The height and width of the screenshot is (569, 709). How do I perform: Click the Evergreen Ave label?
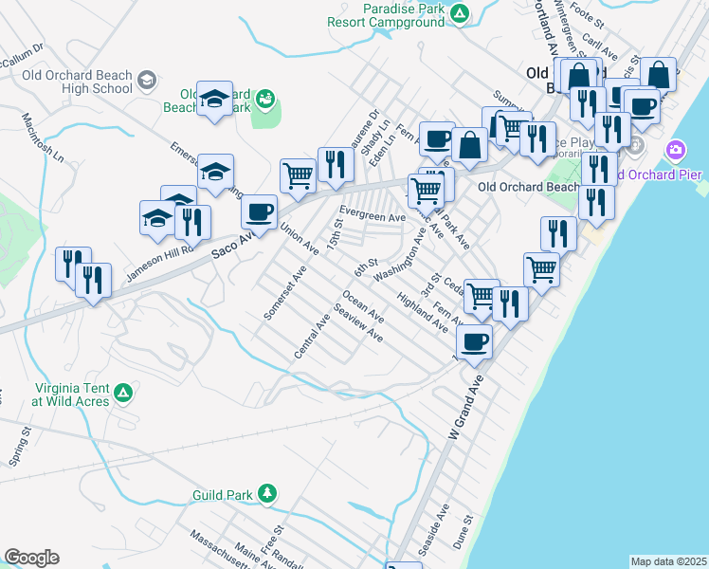point(373,214)
